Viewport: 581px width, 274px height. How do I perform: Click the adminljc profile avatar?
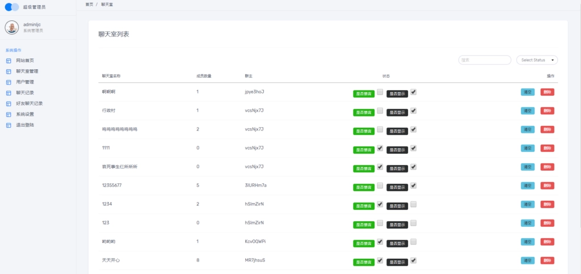click(12, 27)
